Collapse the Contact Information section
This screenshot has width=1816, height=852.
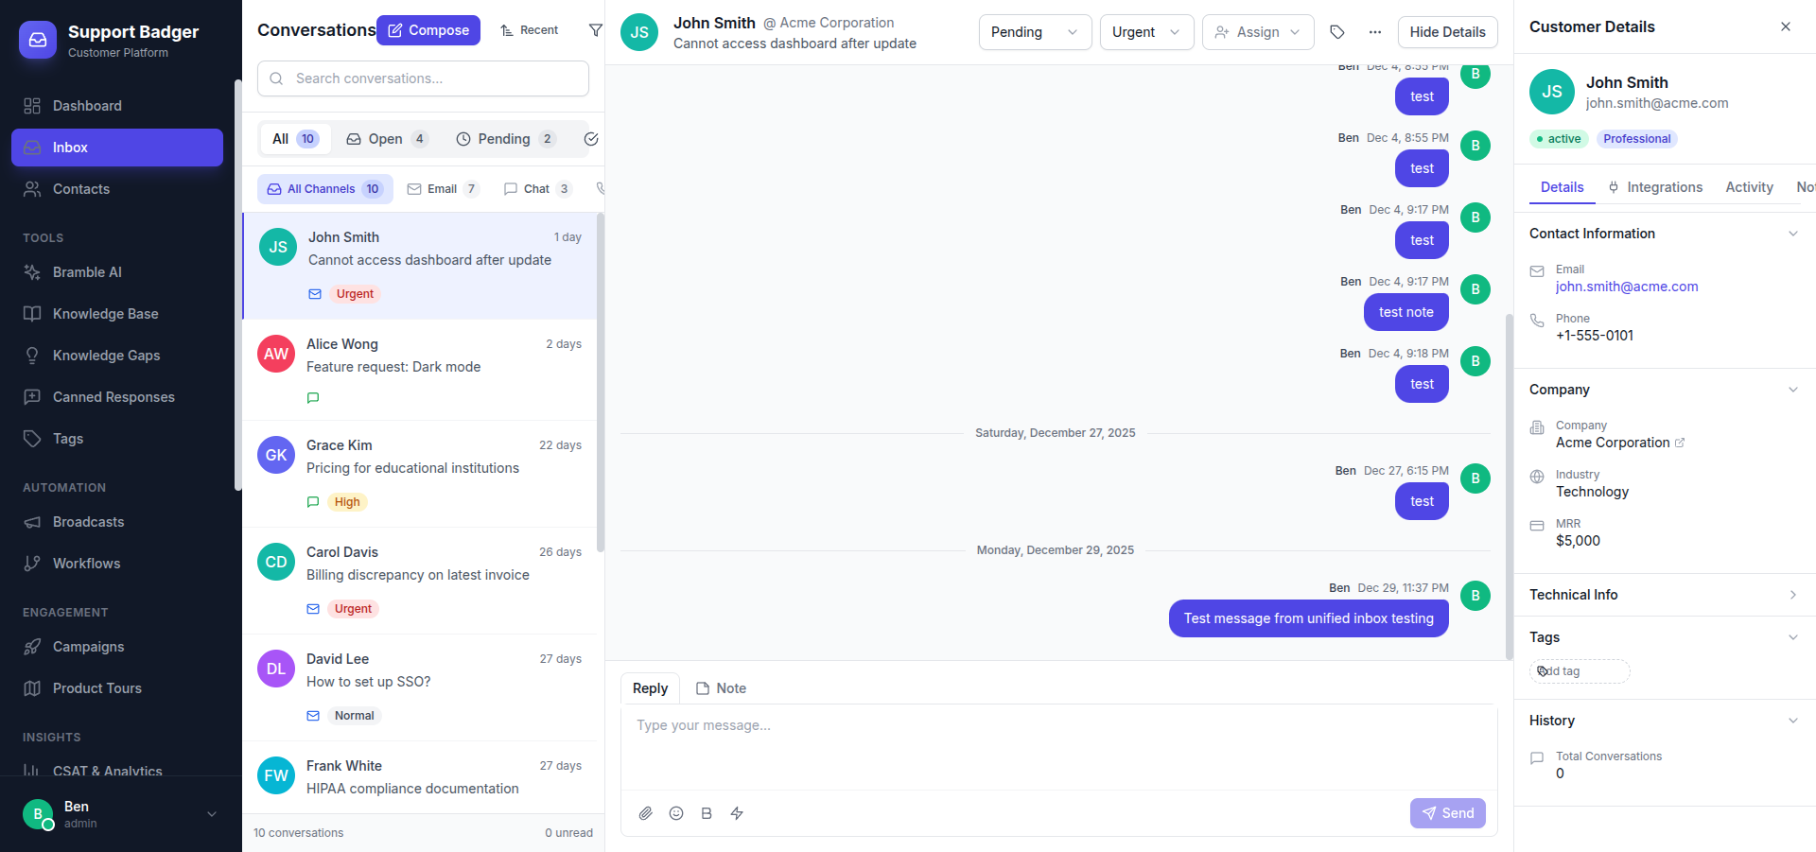(x=1794, y=233)
